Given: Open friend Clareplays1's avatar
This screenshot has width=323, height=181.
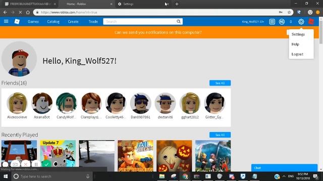Looking at the screenshot, I should [91, 103].
